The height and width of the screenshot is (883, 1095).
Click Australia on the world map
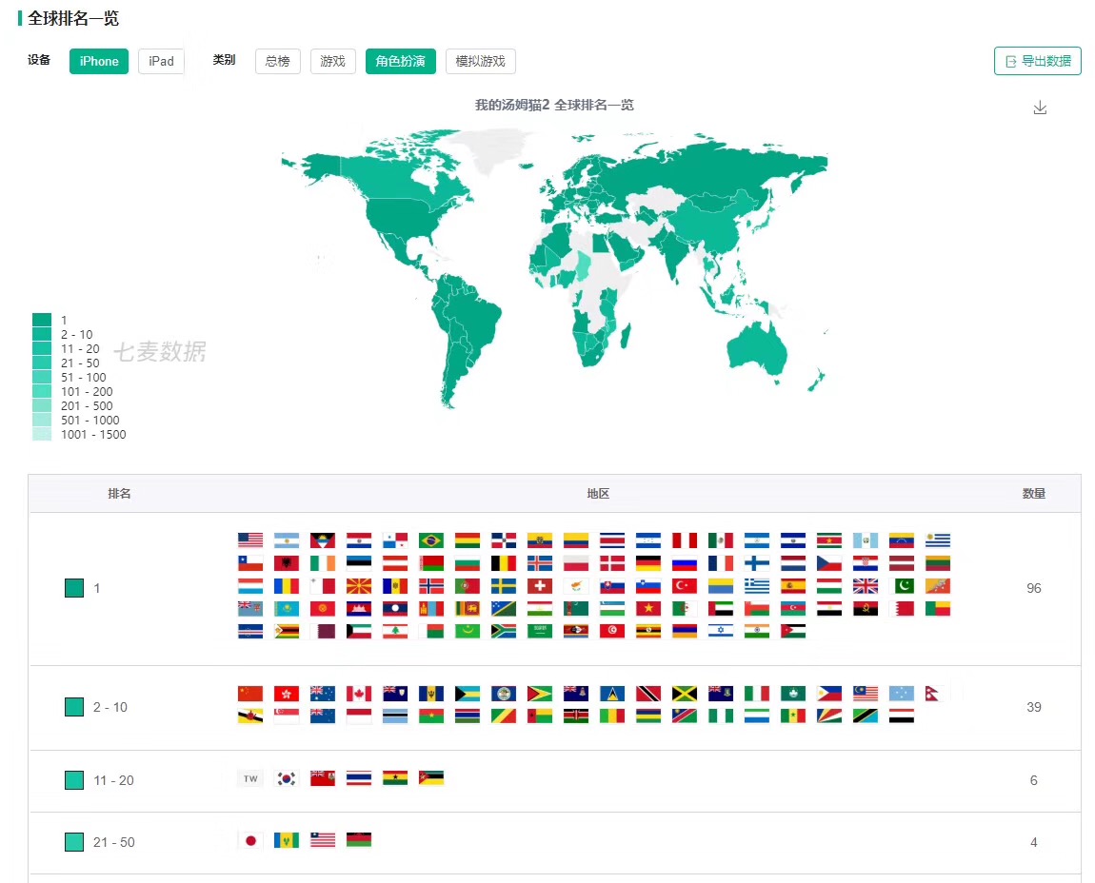pyautogui.click(x=759, y=349)
